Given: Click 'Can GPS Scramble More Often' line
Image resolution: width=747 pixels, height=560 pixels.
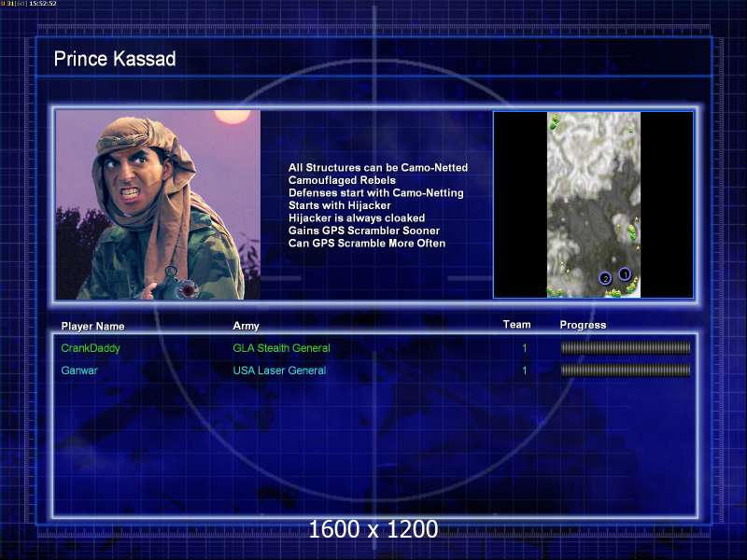Looking at the screenshot, I should coord(367,244).
